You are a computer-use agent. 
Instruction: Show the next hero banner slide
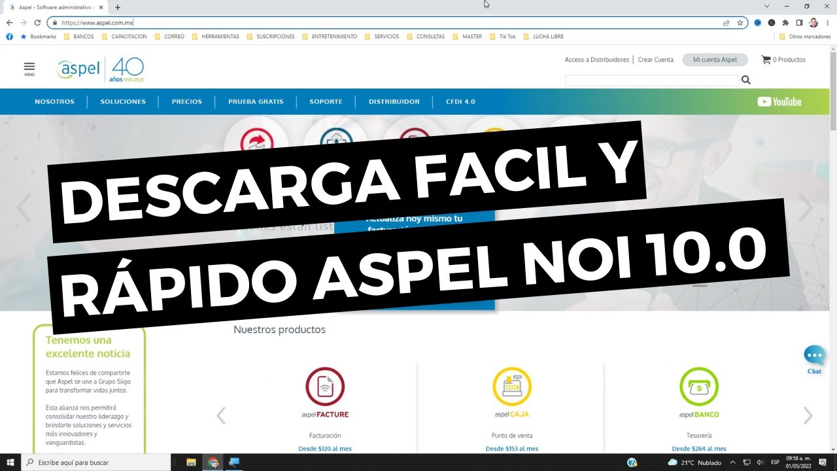(806, 208)
